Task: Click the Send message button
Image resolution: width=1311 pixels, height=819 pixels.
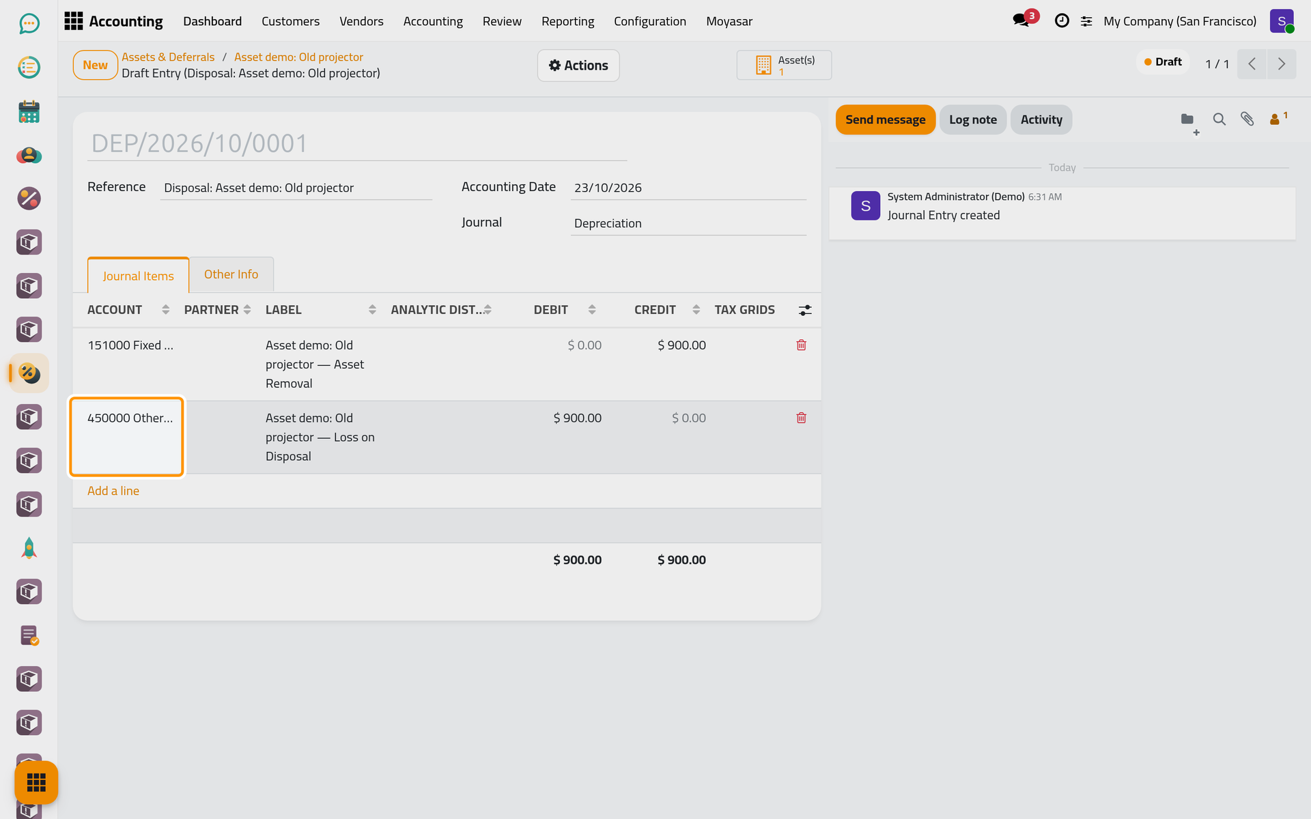Action: coord(885,119)
